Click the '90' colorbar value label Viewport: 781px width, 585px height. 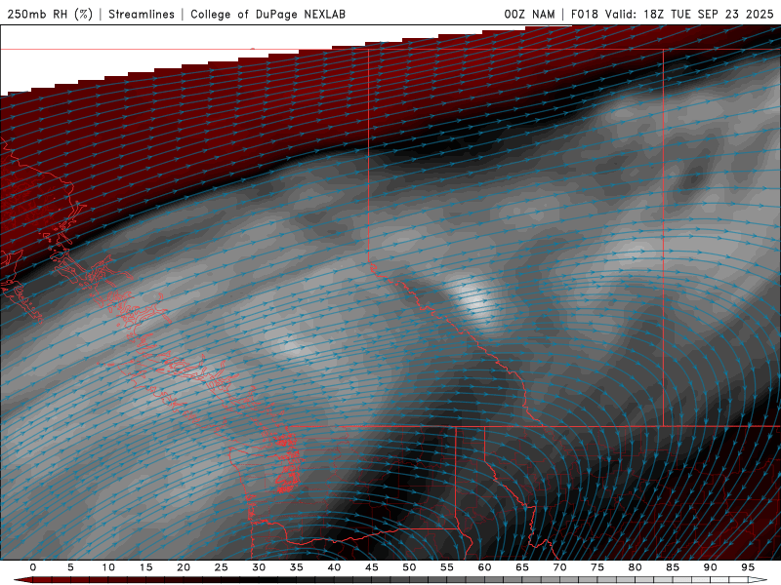(711, 567)
